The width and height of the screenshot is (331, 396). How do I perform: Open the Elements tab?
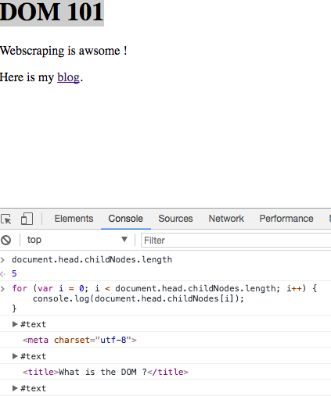(74, 219)
